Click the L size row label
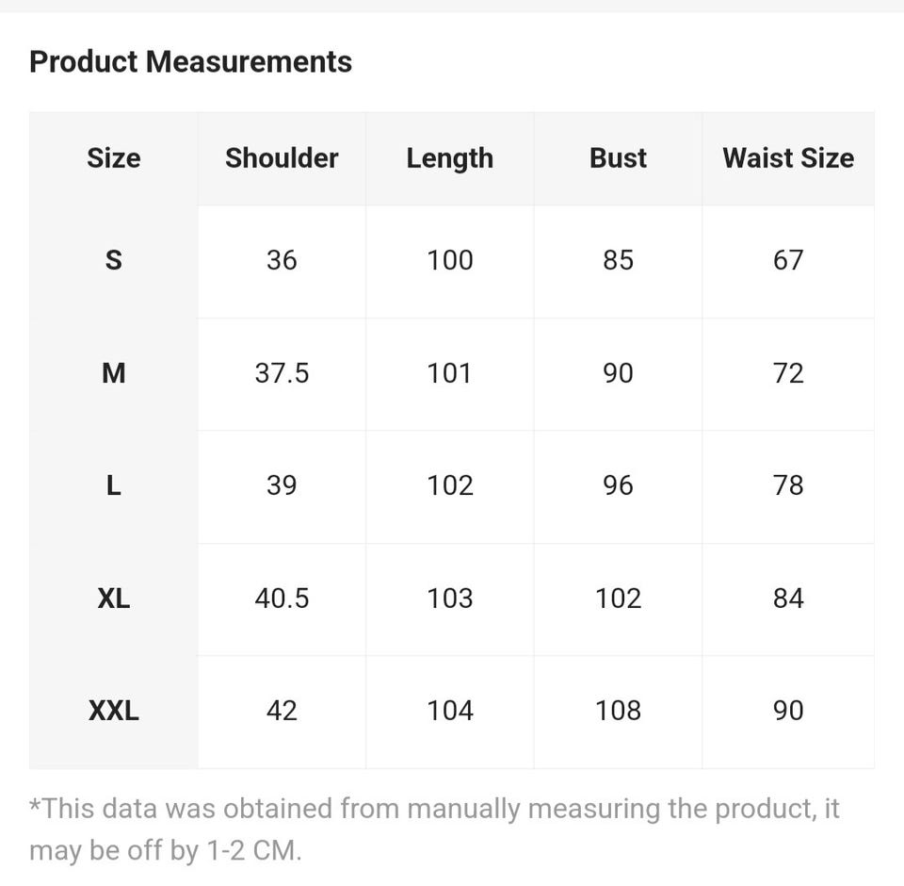904x886 pixels. tap(113, 485)
